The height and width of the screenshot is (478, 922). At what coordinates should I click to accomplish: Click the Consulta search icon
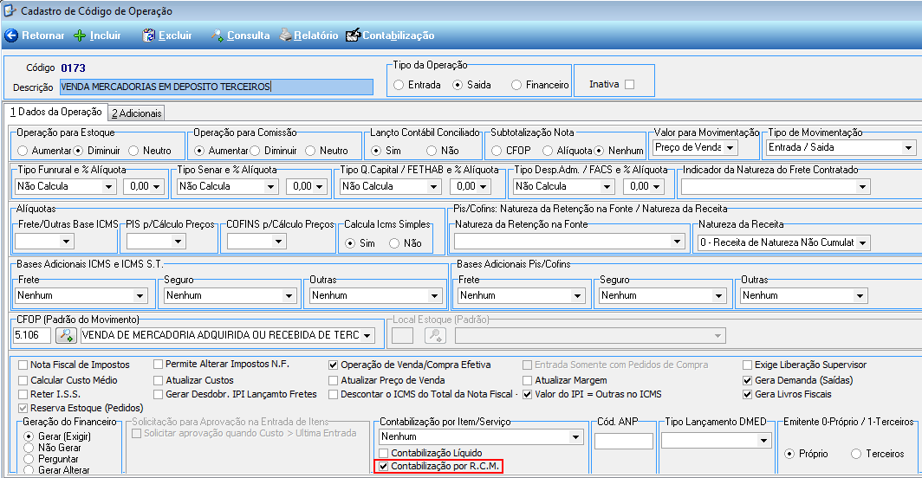(217, 36)
